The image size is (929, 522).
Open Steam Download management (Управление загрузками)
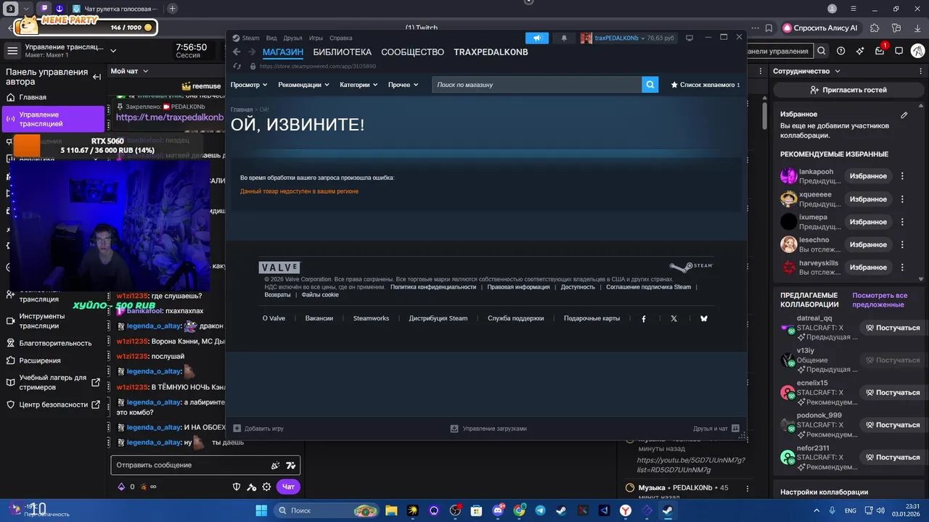coord(488,428)
